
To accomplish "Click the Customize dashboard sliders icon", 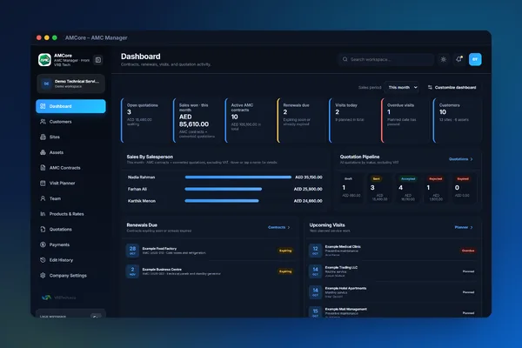I will click(430, 87).
